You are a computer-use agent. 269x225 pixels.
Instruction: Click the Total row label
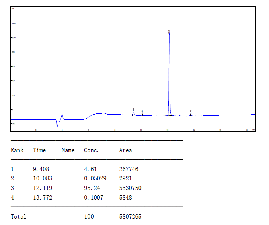18,217
